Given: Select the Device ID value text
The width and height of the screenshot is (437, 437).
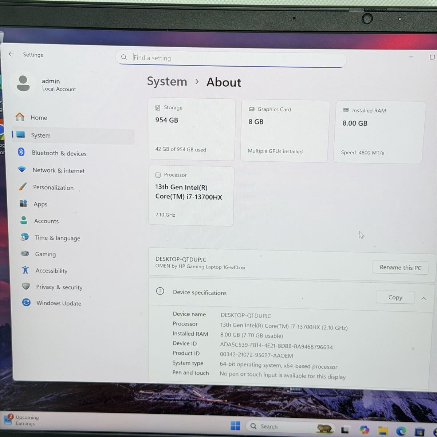Looking at the screenshot, I should coord(276,346).
